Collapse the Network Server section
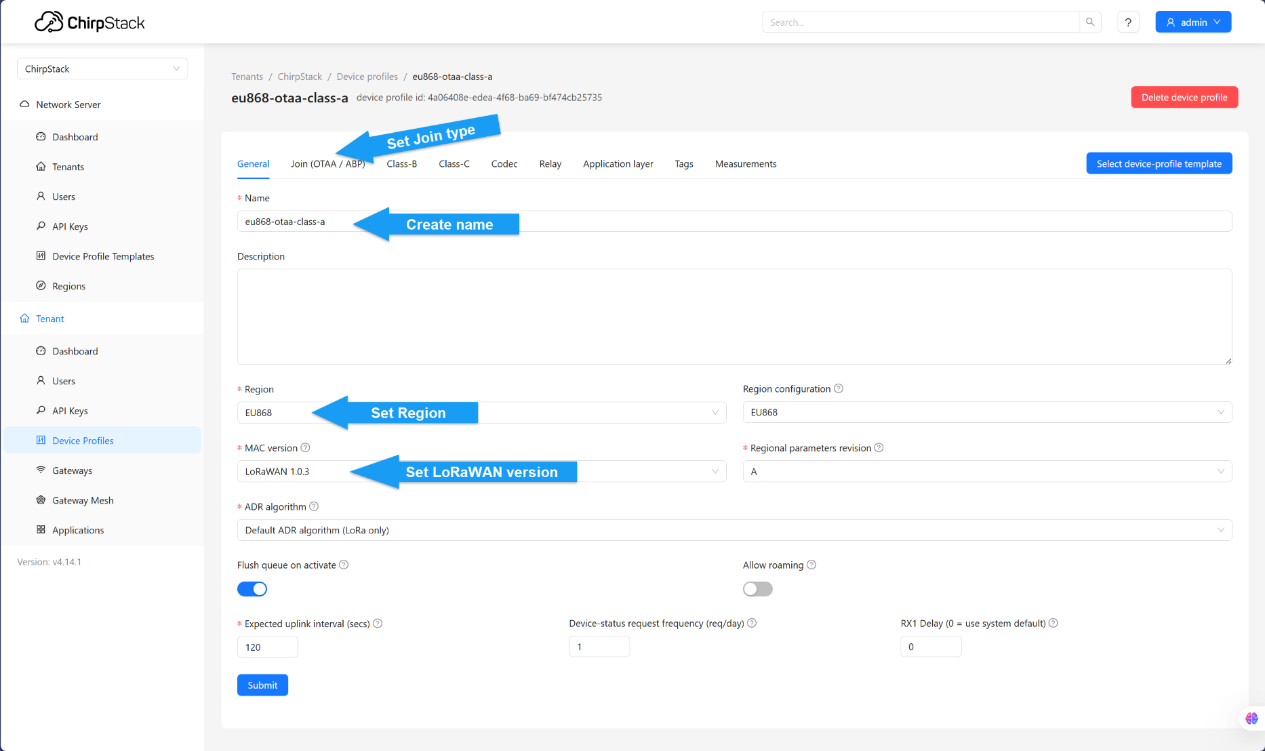Screen dimensions: 1265x751 point(102,104)
